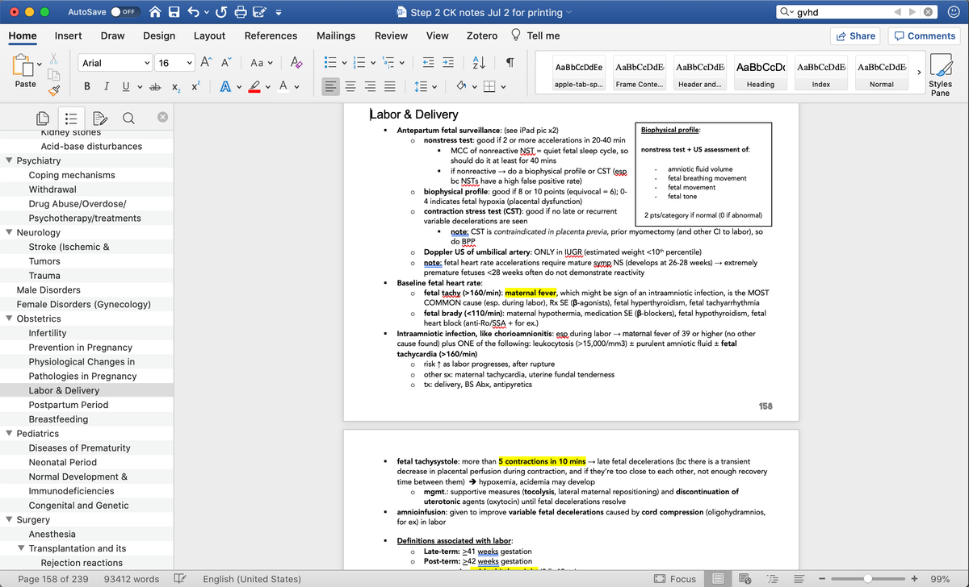Cut the selection with scissors icon

click(x=55, y=60)
